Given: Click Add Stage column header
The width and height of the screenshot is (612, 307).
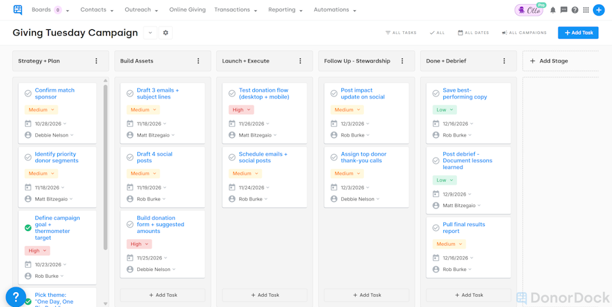Looking at the screenshot, I should click(x=553, y=61).
